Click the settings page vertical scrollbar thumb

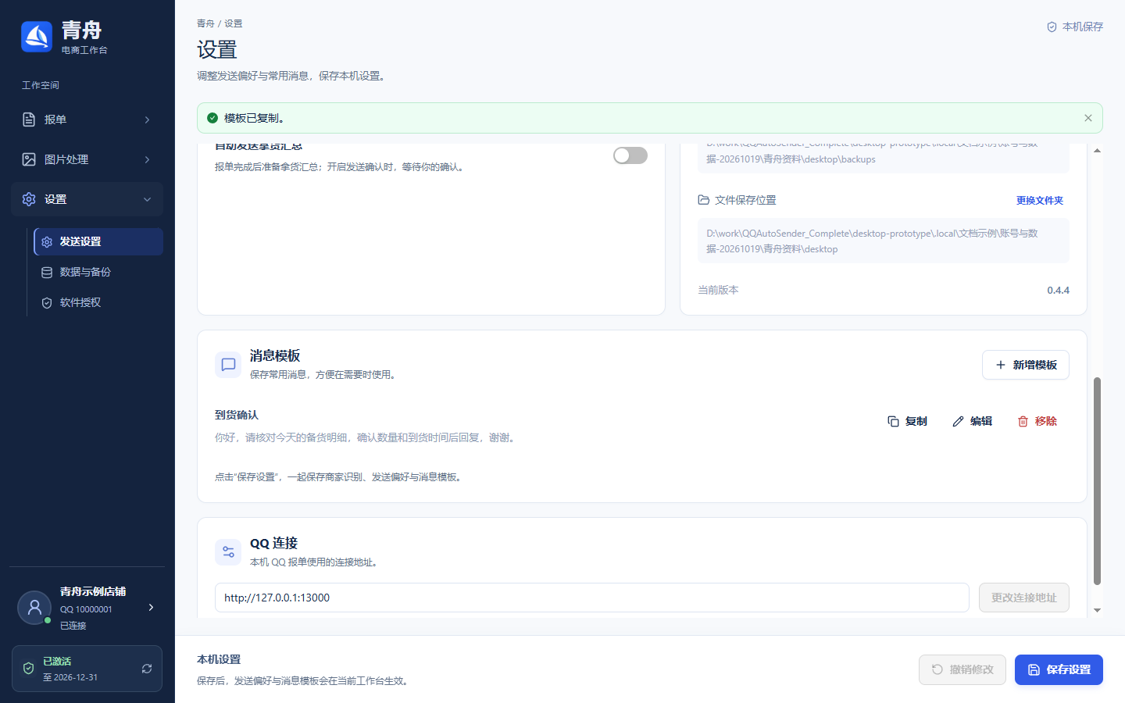(1097, 481)
